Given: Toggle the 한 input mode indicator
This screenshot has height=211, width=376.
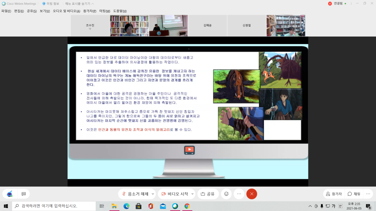Looking at the screenshot, I should coord(340,206).
